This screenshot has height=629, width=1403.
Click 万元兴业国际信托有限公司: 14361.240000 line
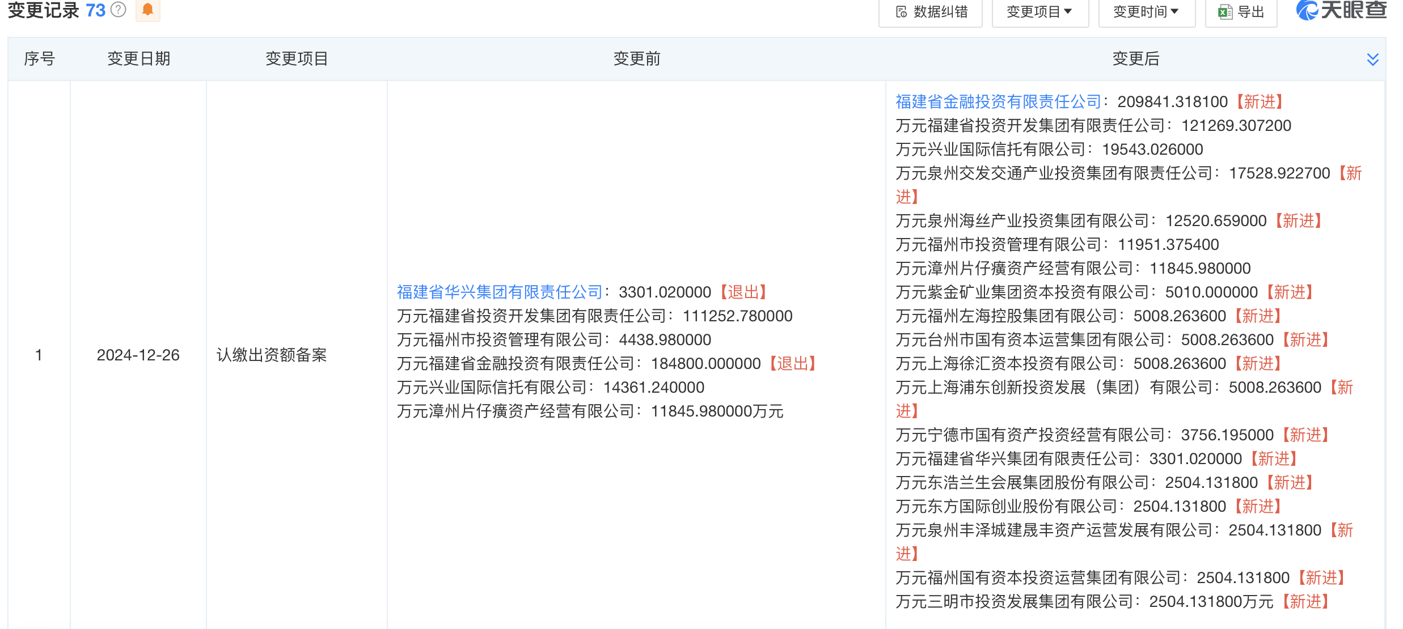[x=550, y=387]
